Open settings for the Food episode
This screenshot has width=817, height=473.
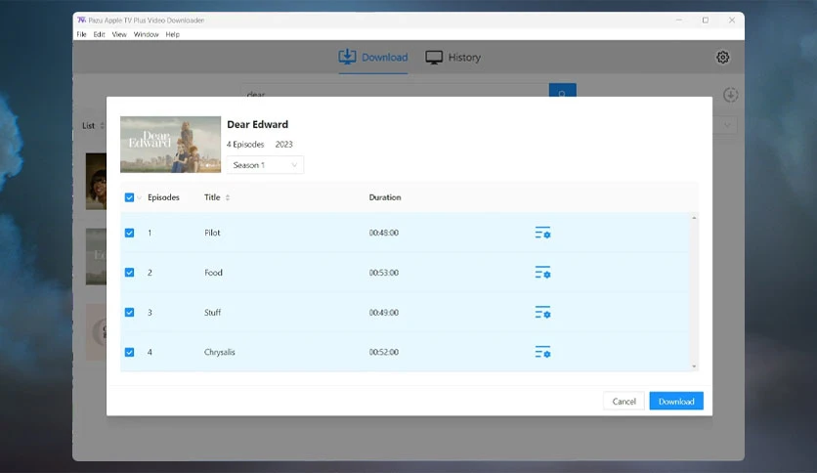pyautogui.click(x=542, y=273)
